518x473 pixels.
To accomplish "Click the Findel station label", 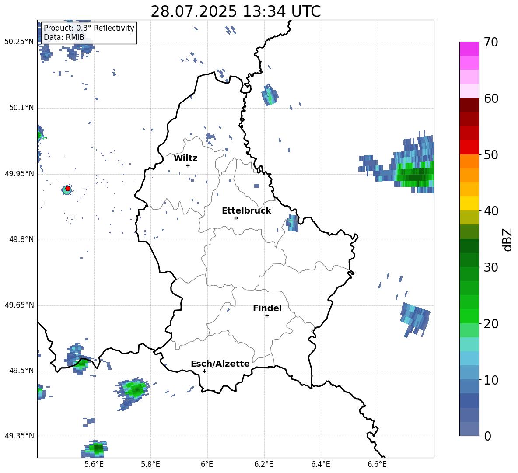I will coord(267,308).
